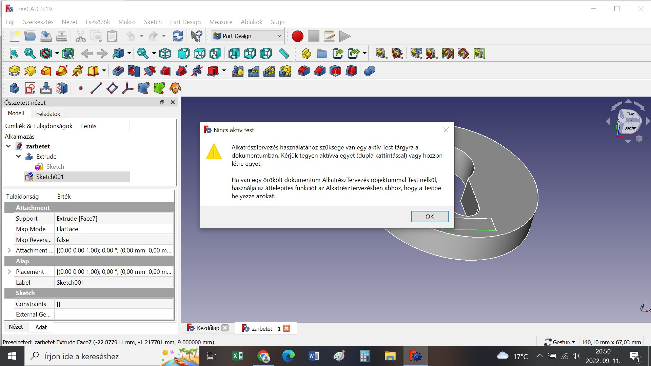
Task: Click the Pocket tool icon
Action: click(x=118, y=71)
